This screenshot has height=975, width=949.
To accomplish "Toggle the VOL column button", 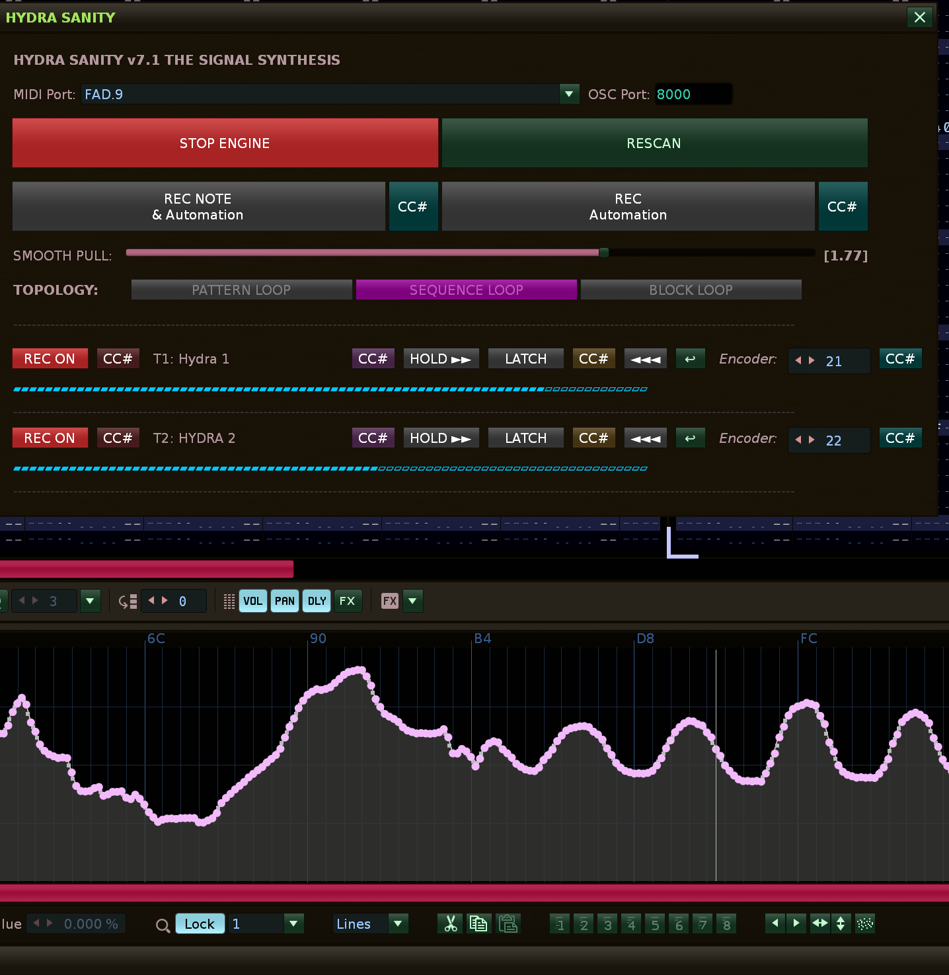I will coord(252,601).
